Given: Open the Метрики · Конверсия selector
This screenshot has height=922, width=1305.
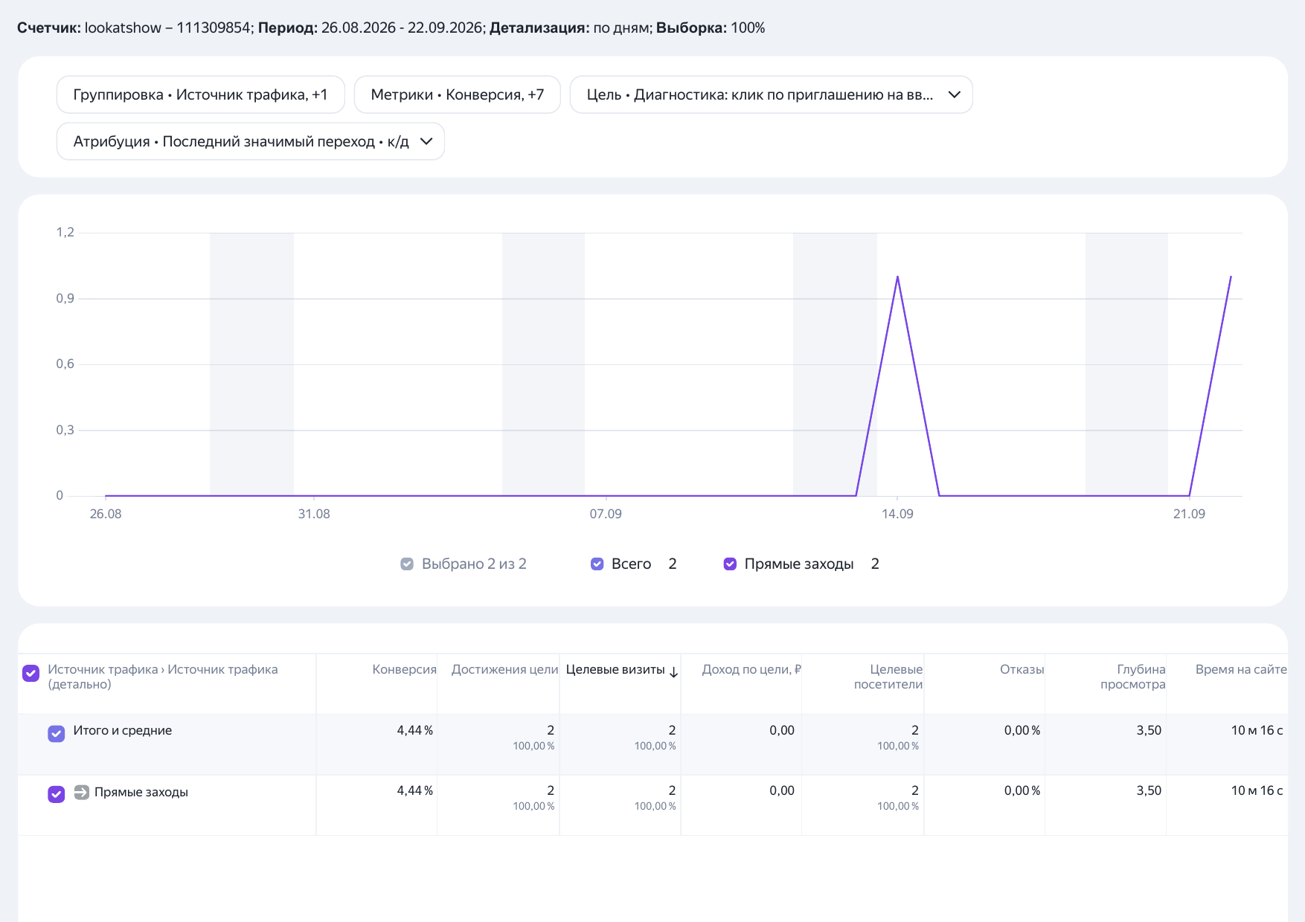Looking at the screenshot, I should (457, 94).
